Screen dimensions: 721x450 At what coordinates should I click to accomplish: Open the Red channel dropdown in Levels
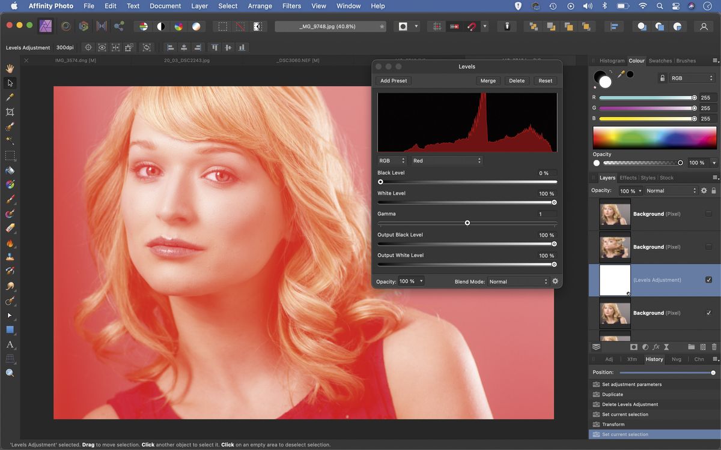tap(446, 160)
